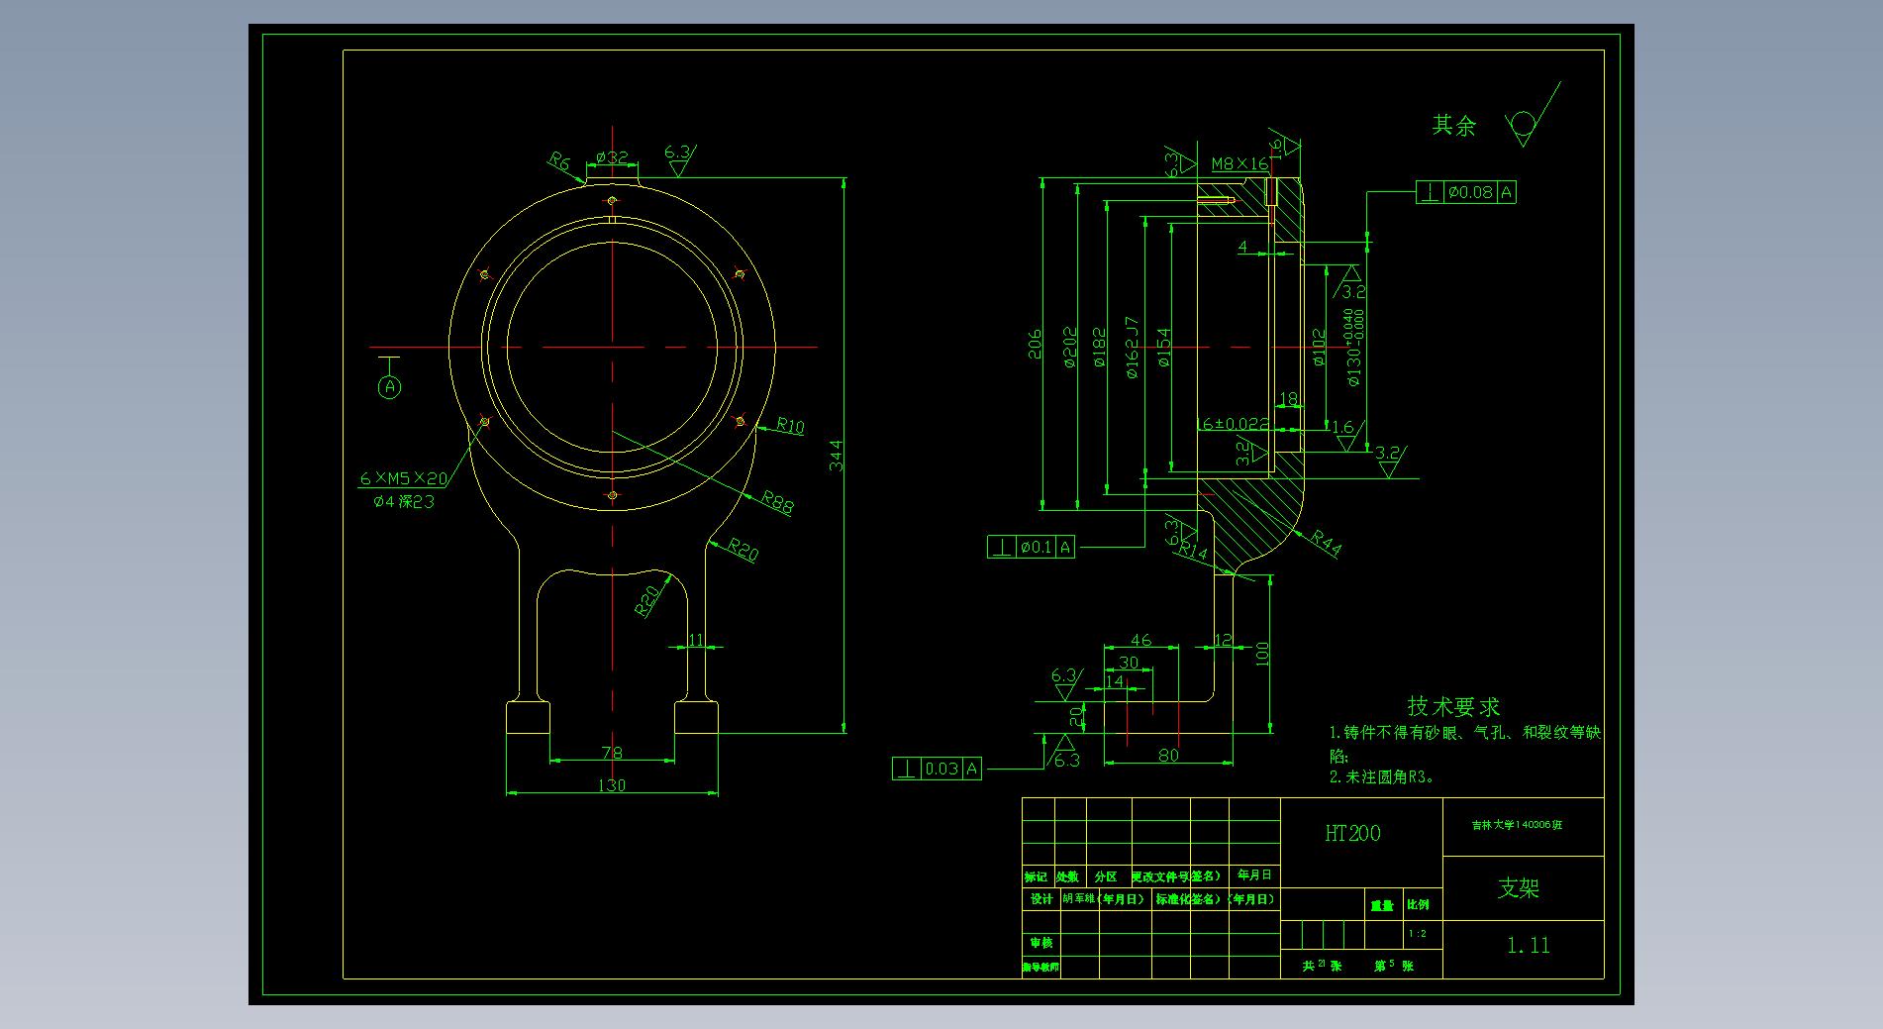Image resolution: width=1883 pixels, height=1029 pixels.
Task: Click the 206 vertical dimension
Action: (x=1035, y=344)
